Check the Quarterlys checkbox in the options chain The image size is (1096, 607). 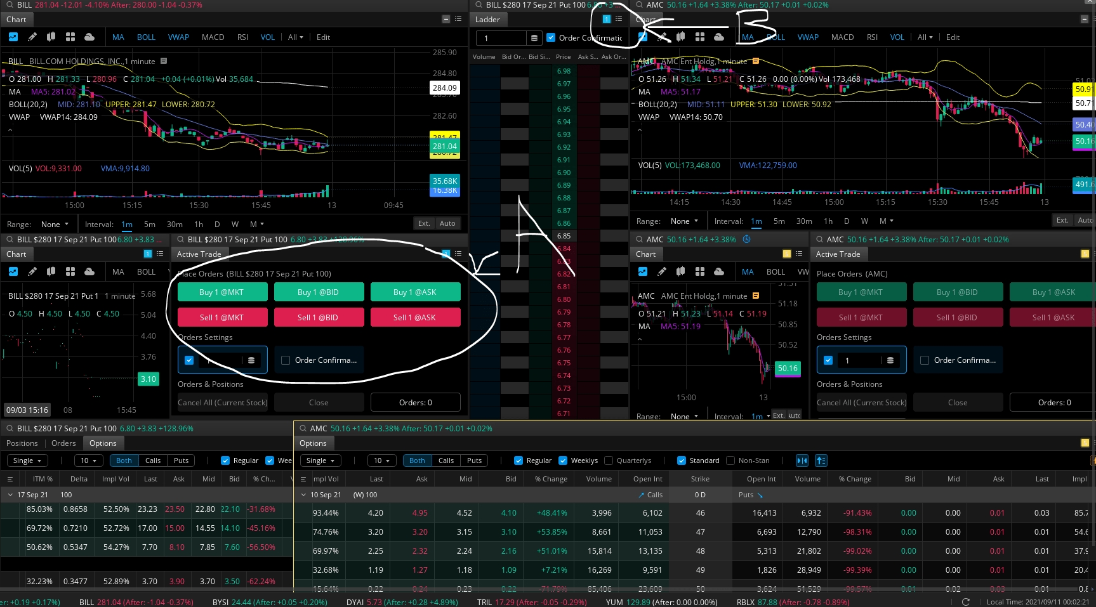pos(609,460)
